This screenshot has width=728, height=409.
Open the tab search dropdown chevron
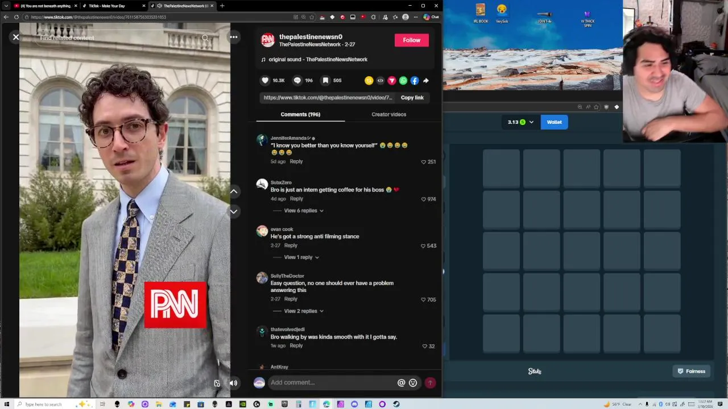[6, 6]
